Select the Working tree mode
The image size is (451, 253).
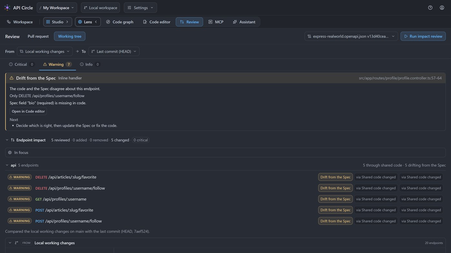tap(70, 36)
